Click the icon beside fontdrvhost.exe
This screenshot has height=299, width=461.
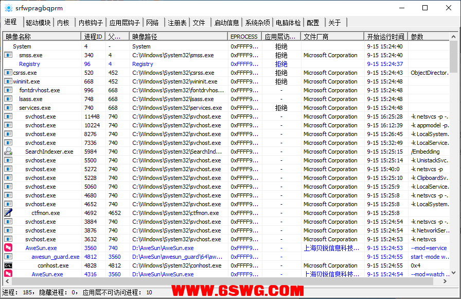pos(8,90)
